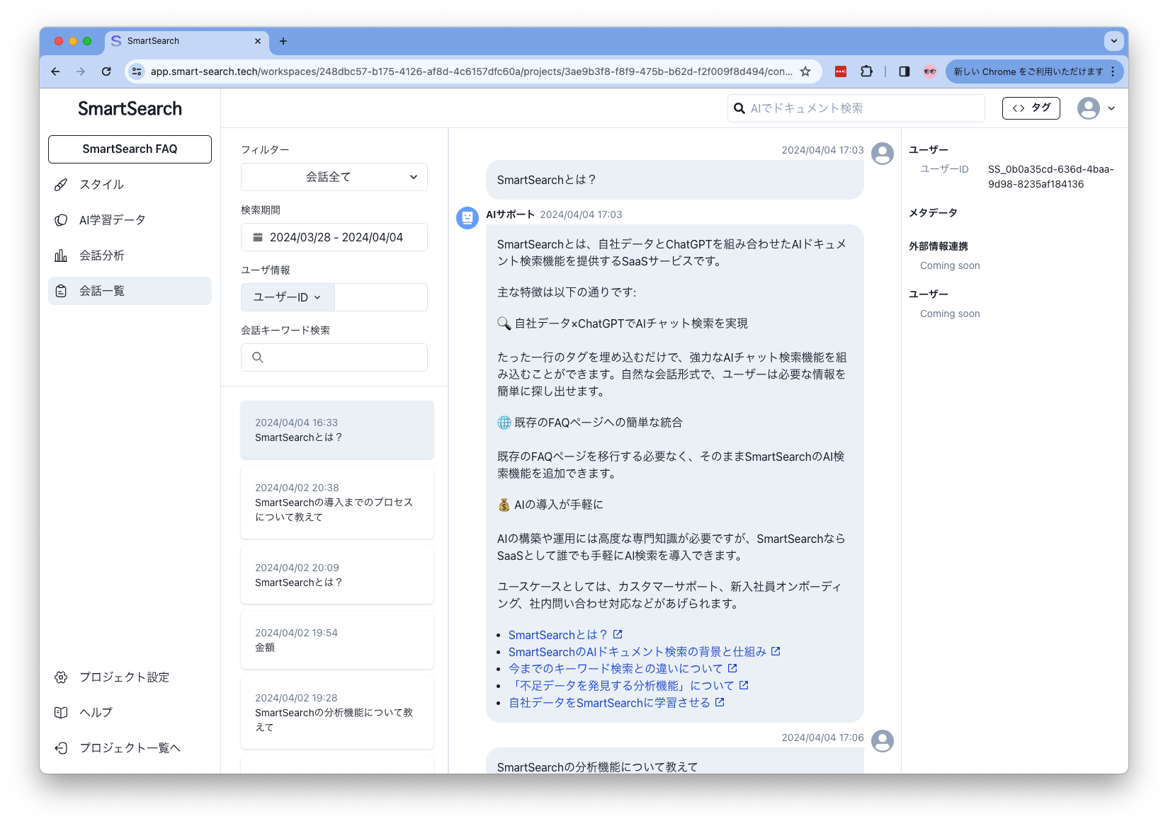Click the browser forward arrow
This screenshot has width=1168, height=826.
click(x=81, y=71)
